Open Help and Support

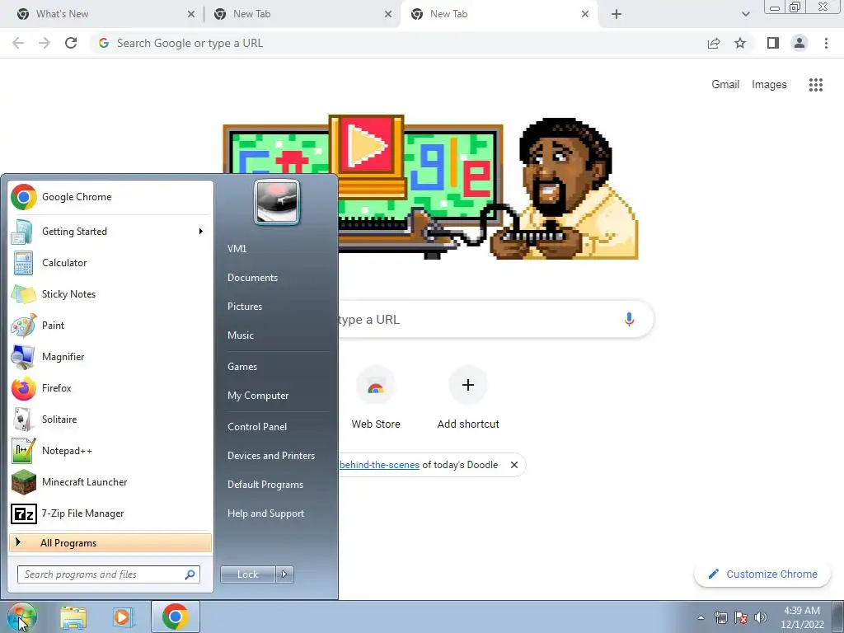[265, 513]
